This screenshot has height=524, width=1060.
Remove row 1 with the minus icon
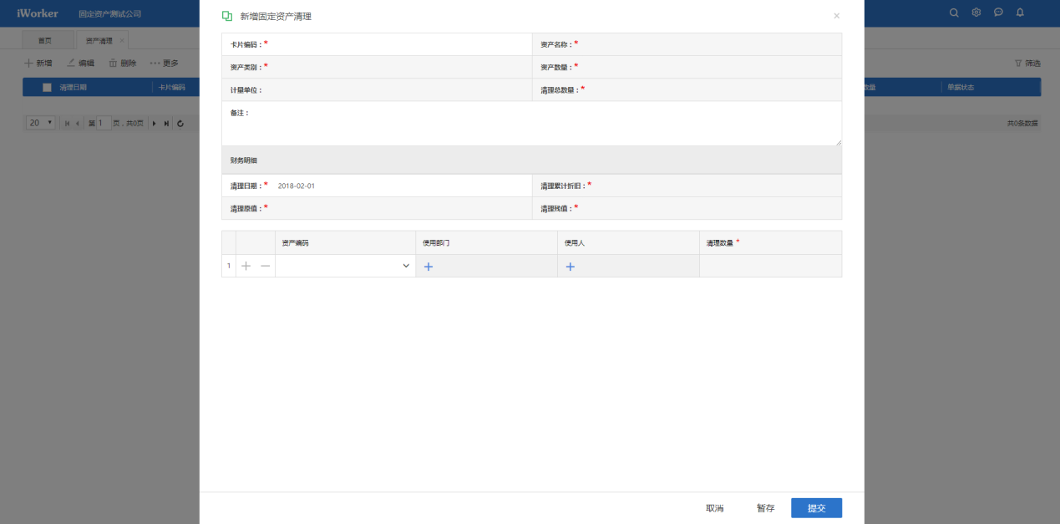265,266
